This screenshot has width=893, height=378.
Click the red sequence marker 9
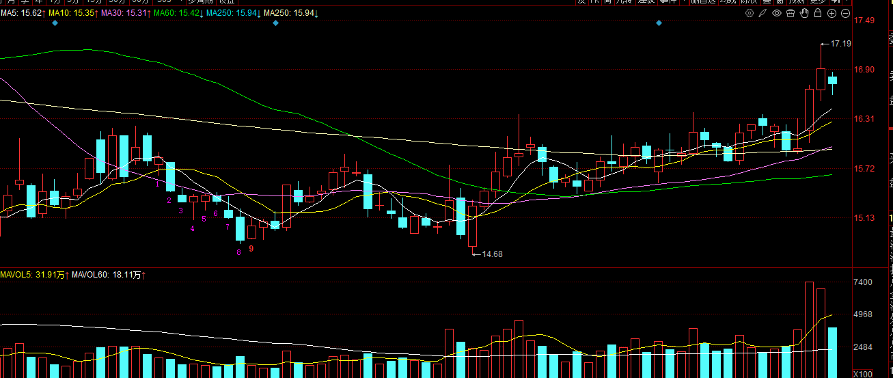(251, 249)
